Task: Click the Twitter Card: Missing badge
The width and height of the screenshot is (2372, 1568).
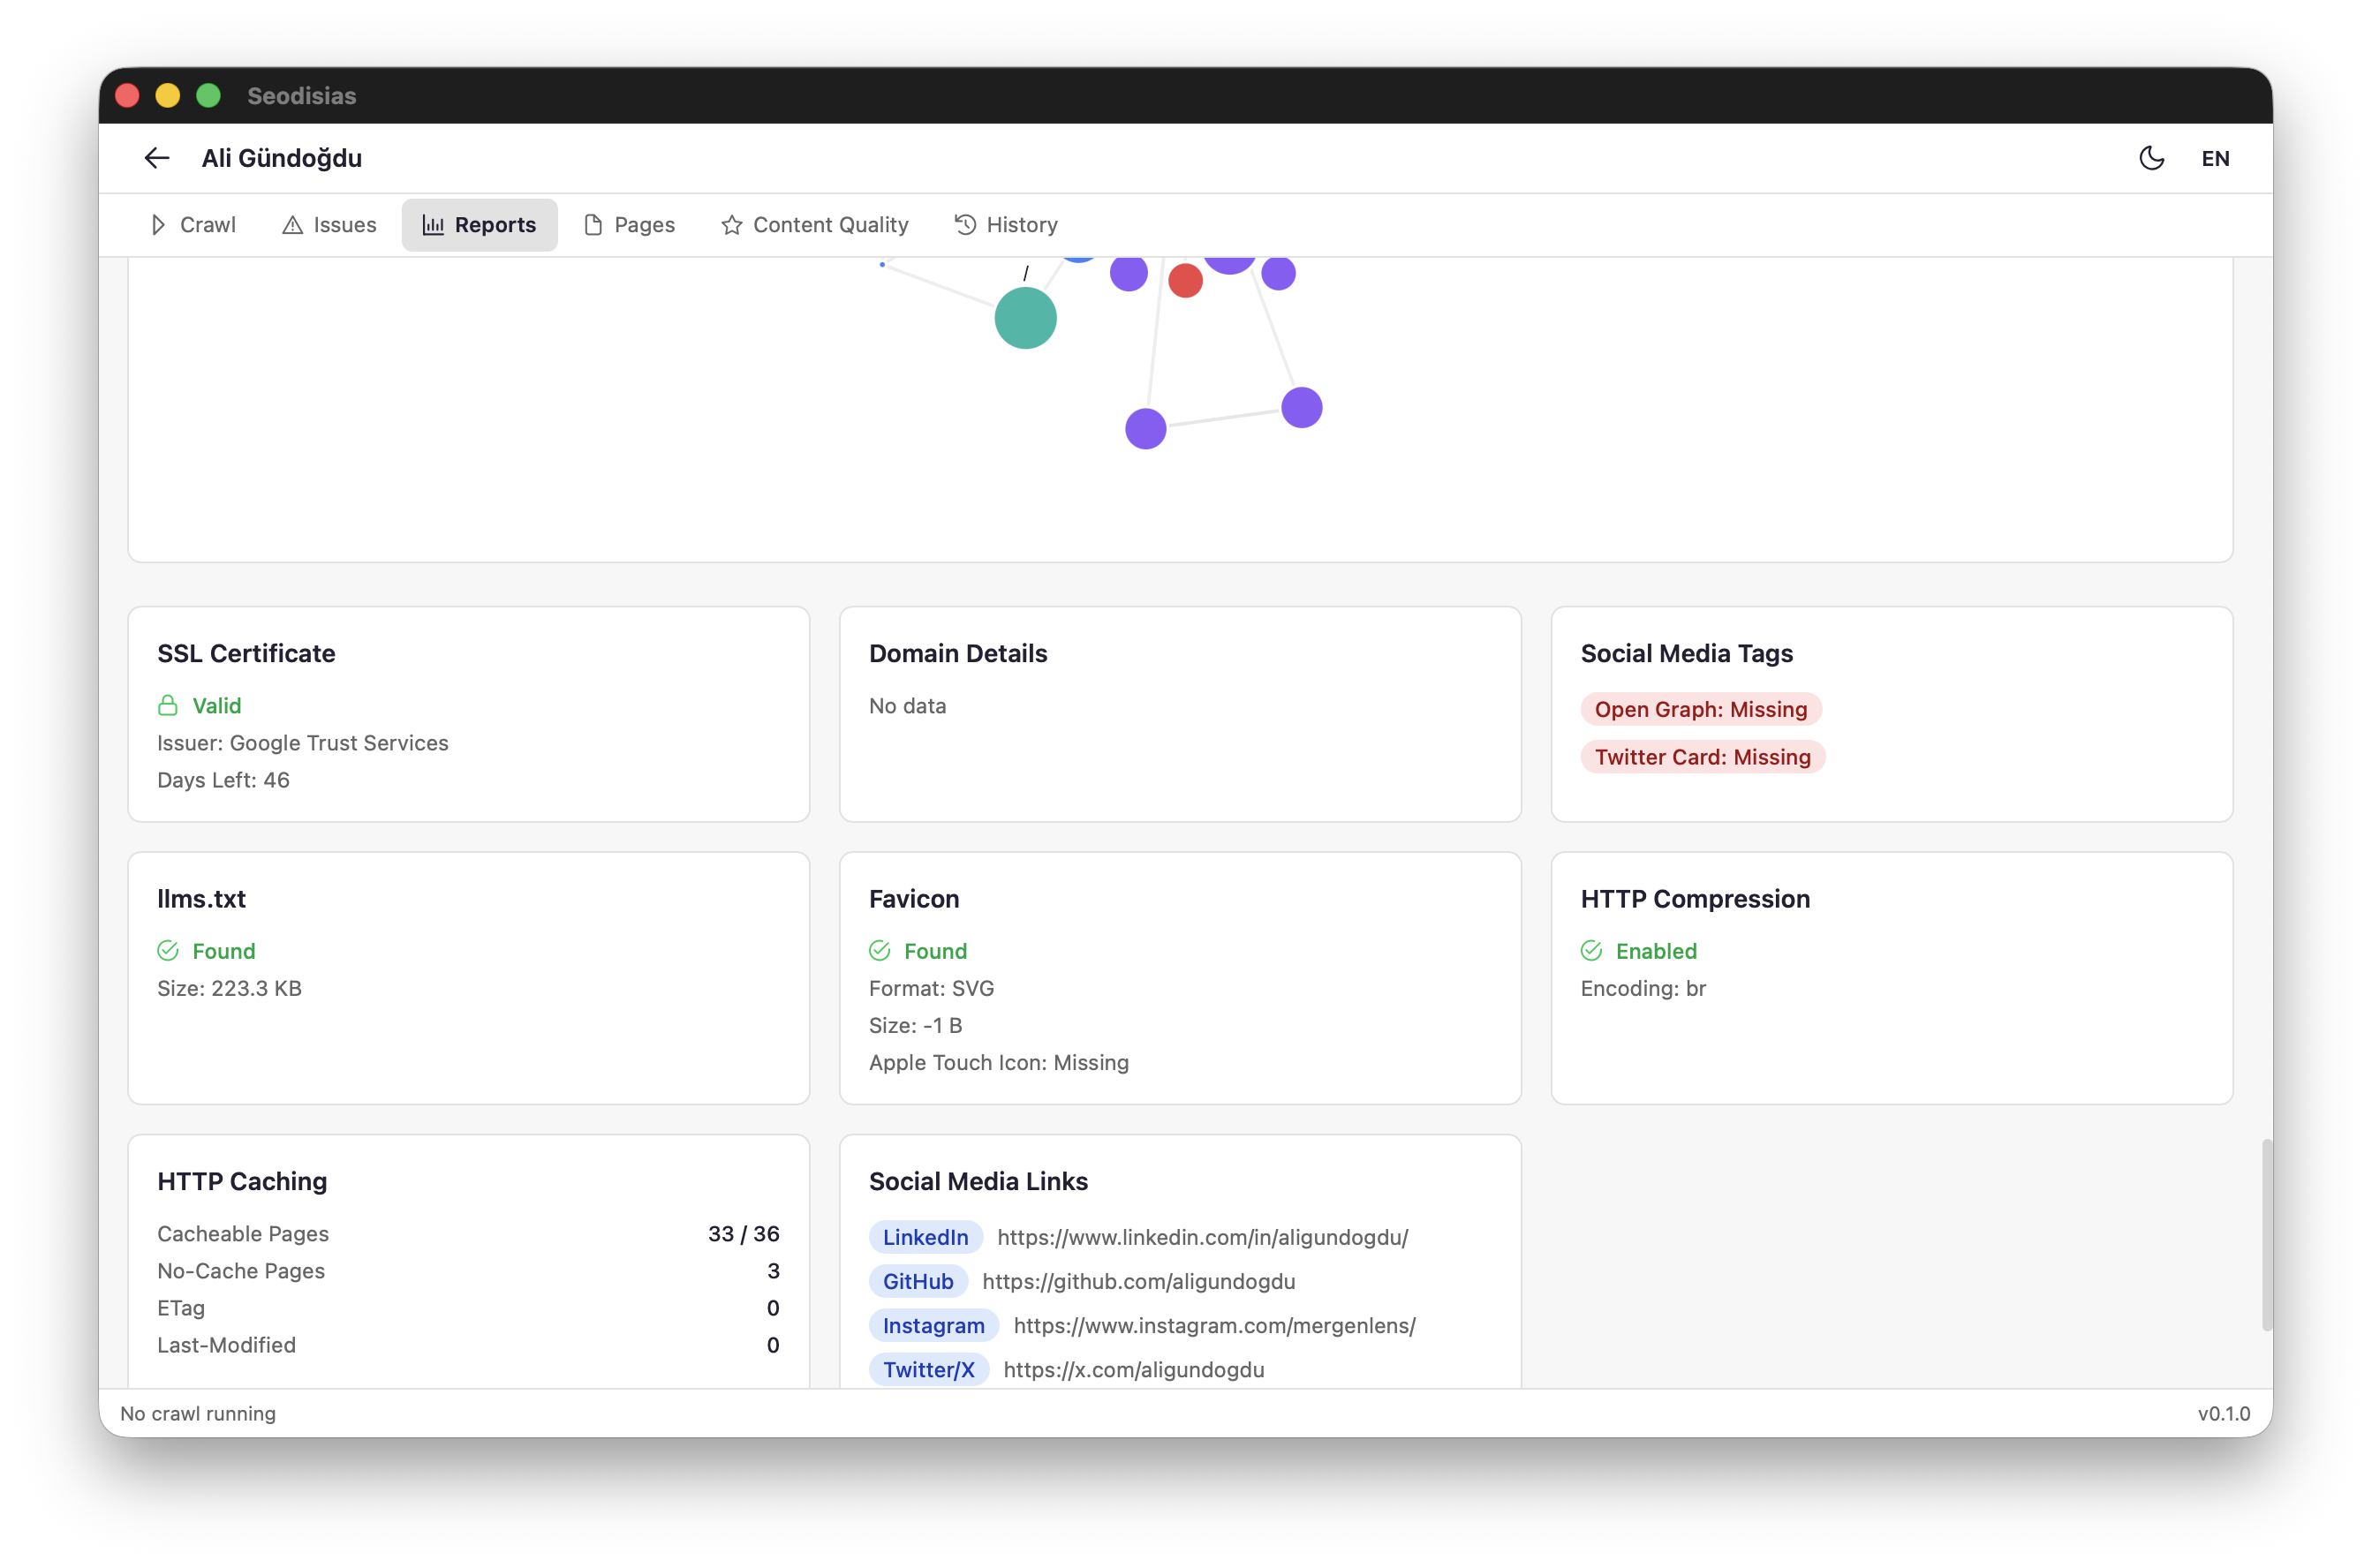Action: point(1702,757)
